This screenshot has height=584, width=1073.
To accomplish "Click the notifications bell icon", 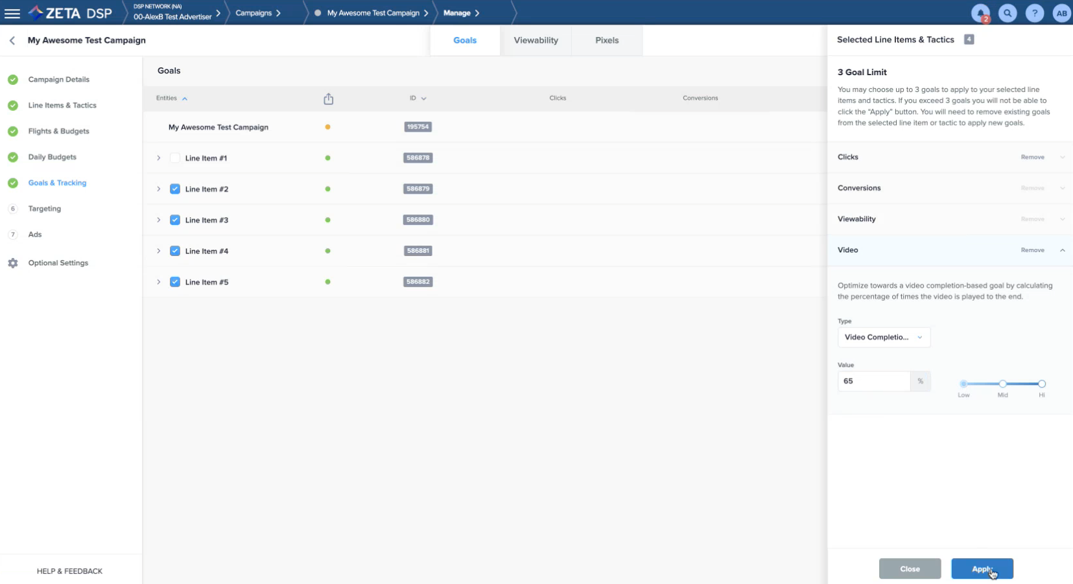I will pyautogui.click(x=980, y=13).
